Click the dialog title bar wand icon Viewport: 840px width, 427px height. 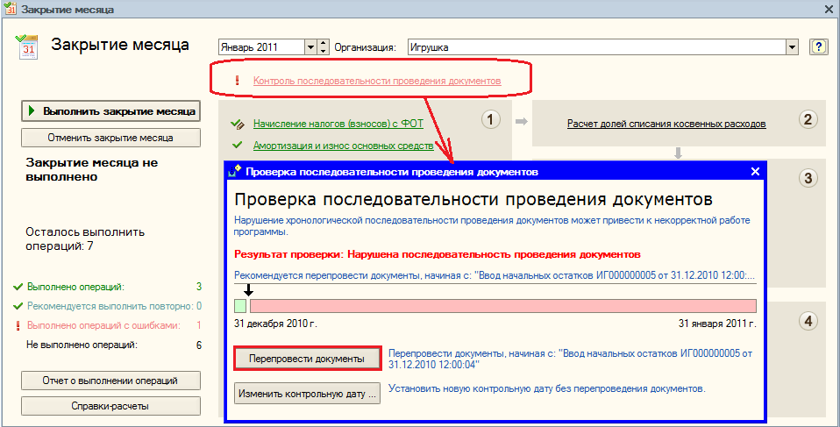235,172
